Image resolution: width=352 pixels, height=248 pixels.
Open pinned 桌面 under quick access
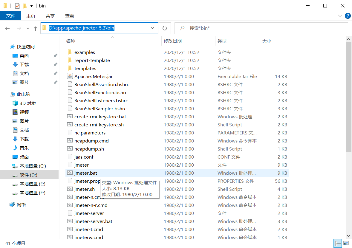pos(21,55)
